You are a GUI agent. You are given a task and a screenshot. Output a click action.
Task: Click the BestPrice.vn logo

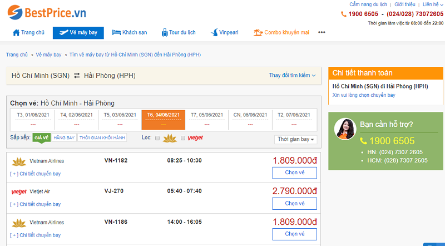[47, 12]
